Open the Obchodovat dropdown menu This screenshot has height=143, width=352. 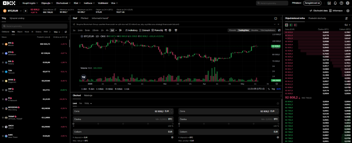[x=63, y=3]
